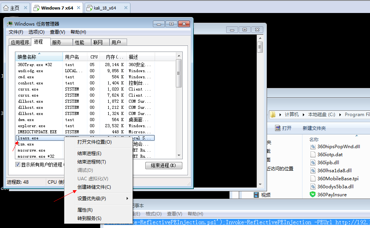Toggle 显示所有用户的进程 checkbox

click(x=18, y=165)
